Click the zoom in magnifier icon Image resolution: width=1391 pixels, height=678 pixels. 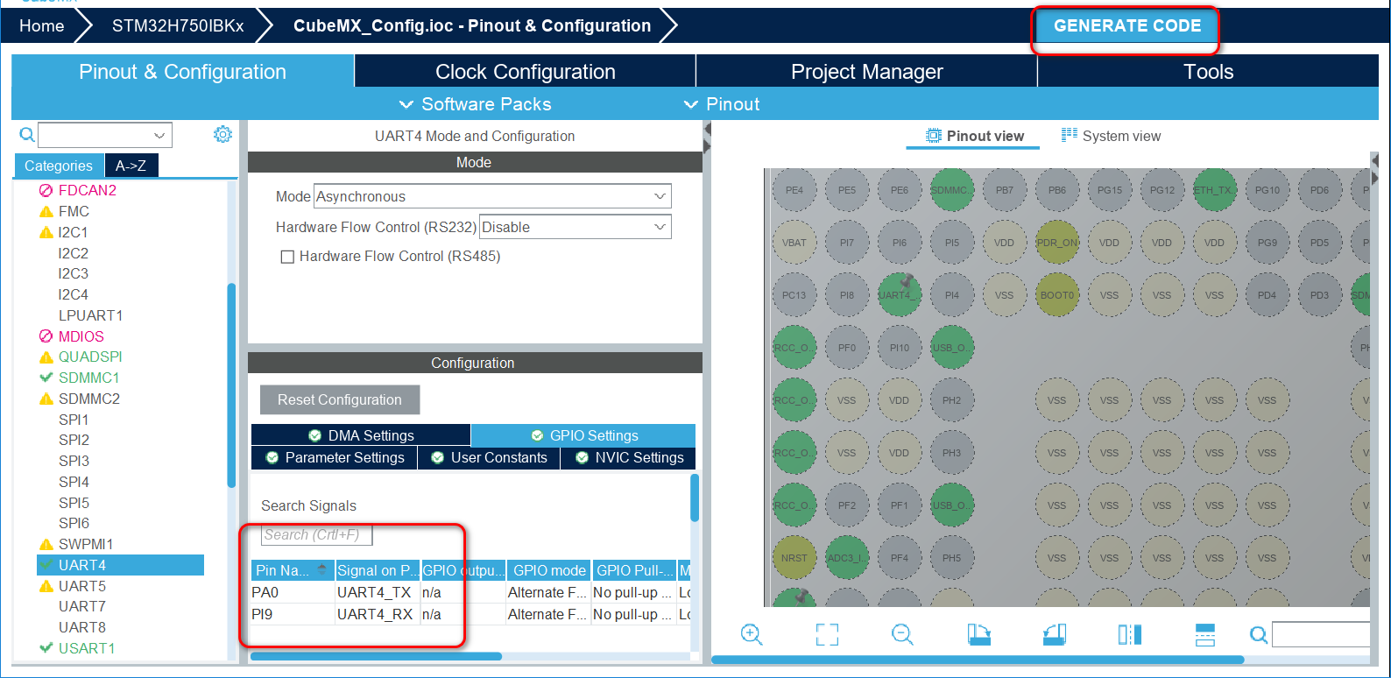(752, 634)
